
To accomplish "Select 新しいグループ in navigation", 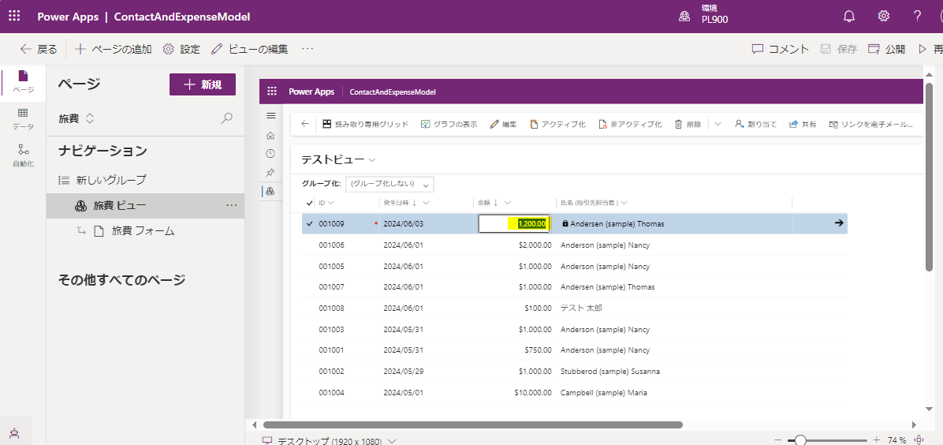I will pyautogui.click(x=110, y=179).
